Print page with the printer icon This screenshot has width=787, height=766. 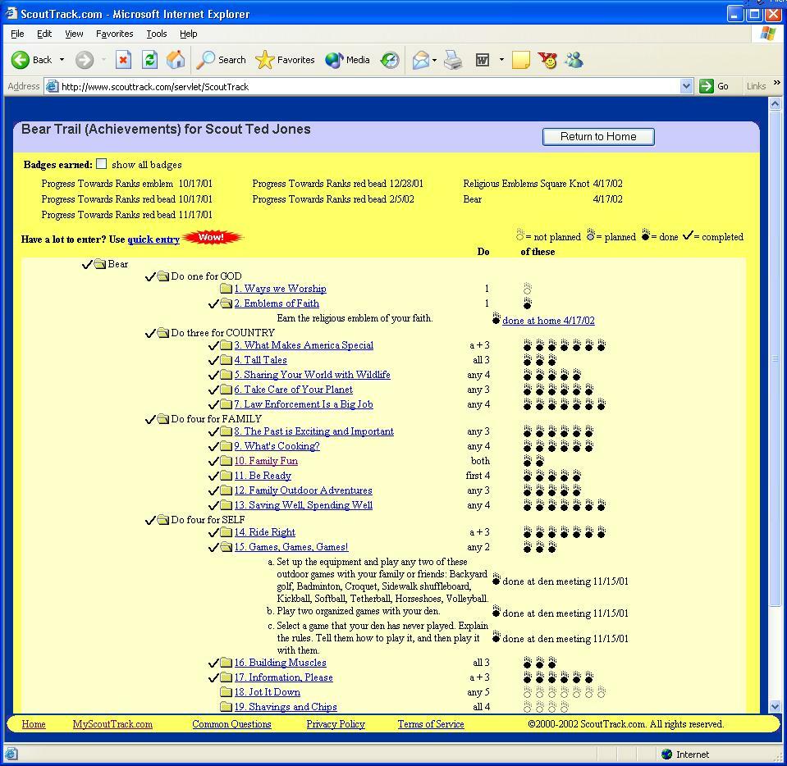click(x=453, y=60)
